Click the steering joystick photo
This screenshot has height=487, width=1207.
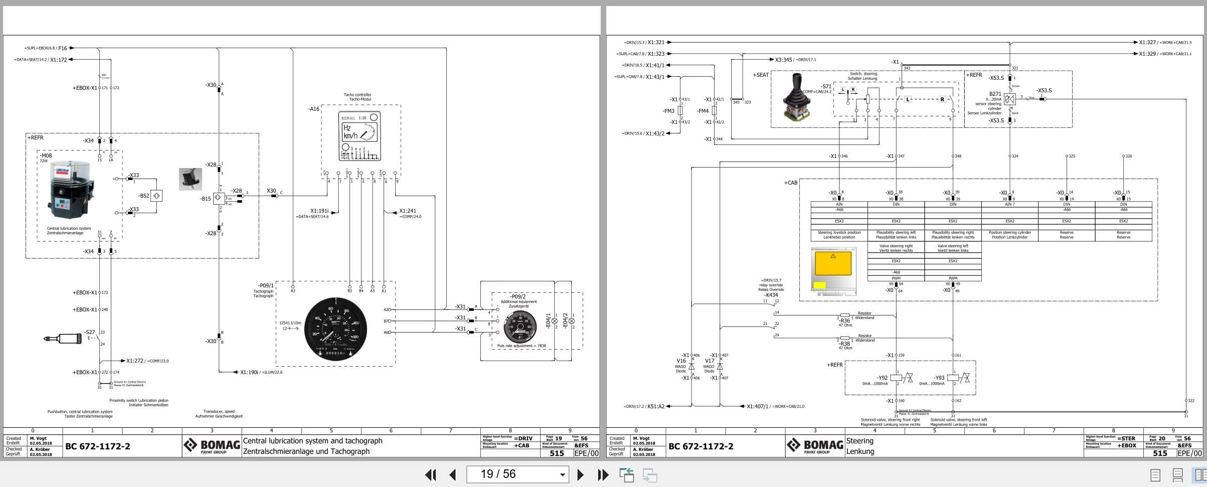[796, 97]
